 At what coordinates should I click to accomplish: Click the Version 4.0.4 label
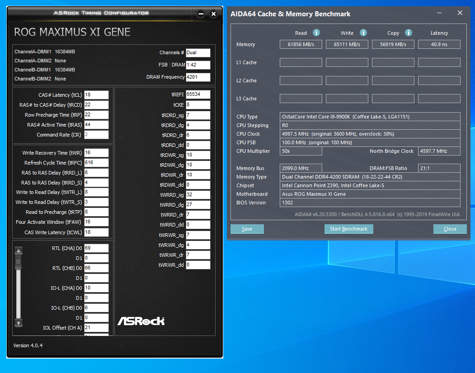coord(28,345)
